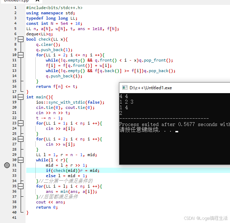
Task: Click console input line '4 4'
Action: [x=124, y=96]
